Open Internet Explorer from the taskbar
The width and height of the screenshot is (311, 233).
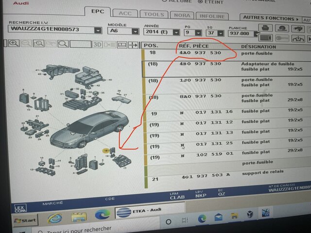(x=54, y=218)
